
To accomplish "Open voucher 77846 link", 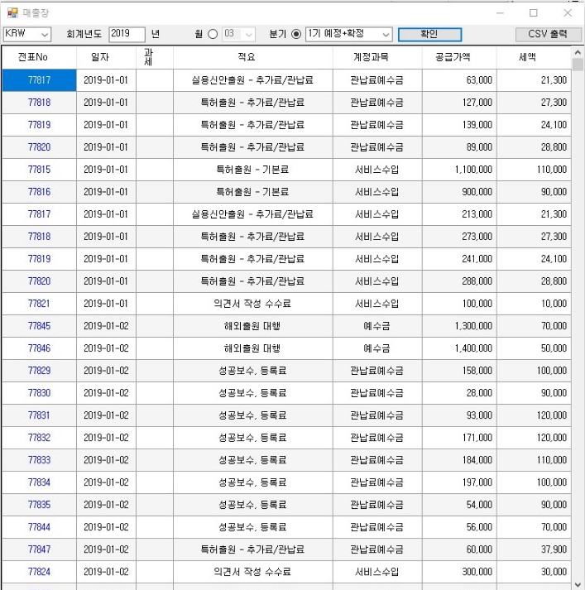I will (x=39, y=348).
